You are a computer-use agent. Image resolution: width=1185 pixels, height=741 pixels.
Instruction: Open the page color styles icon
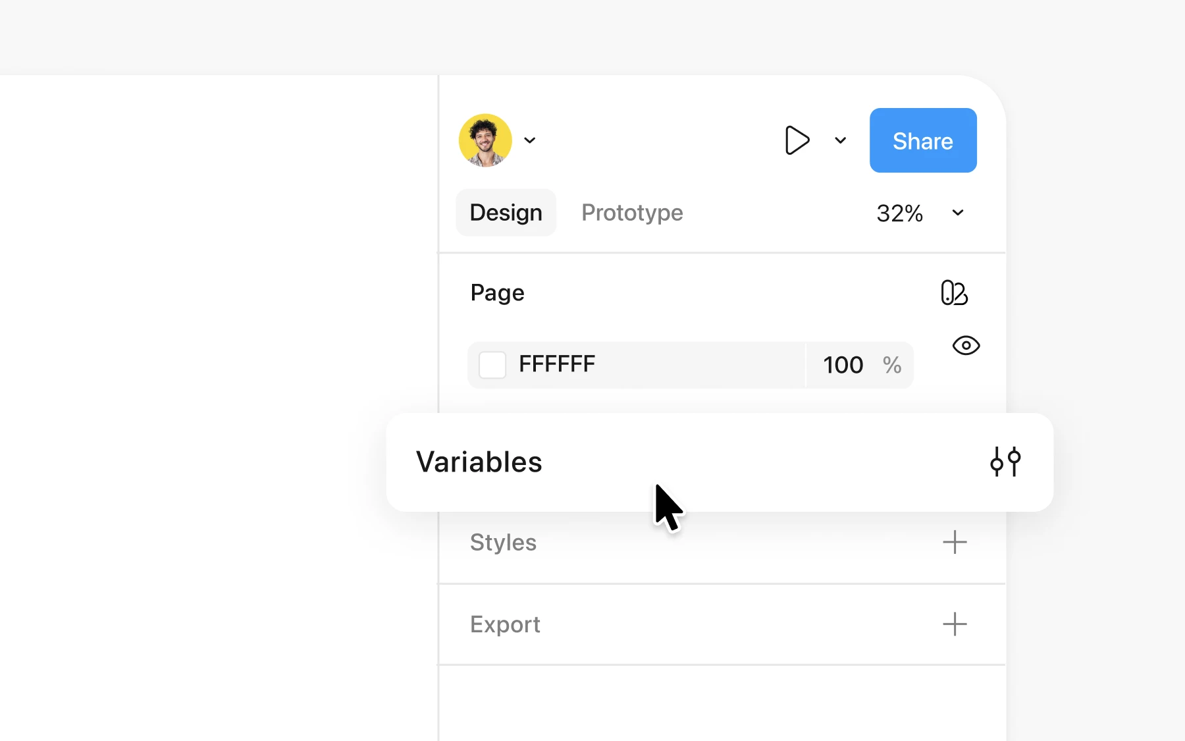pyautogui.click(x=954, y=292)
